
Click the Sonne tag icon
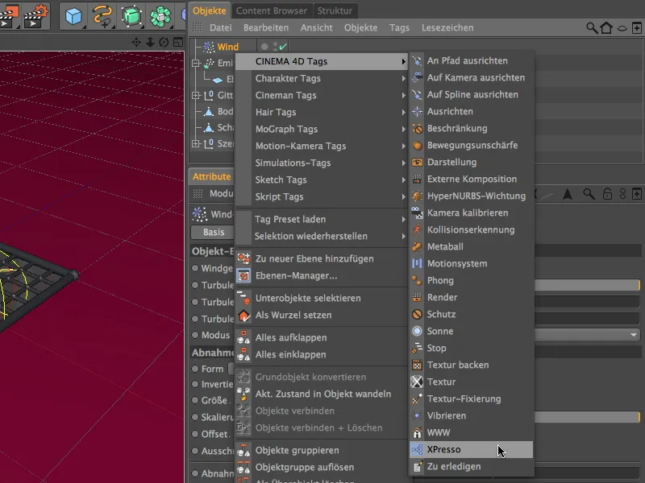tap(417, 331)
